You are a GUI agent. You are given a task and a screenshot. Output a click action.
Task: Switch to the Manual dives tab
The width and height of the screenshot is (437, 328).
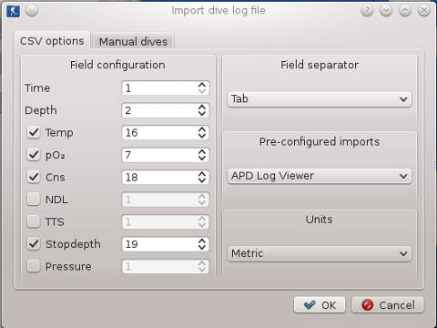pos(133,41)
